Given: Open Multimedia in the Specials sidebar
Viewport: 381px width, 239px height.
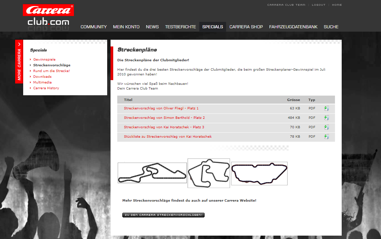Looking at the screenshot, I should tap(42, 82).
